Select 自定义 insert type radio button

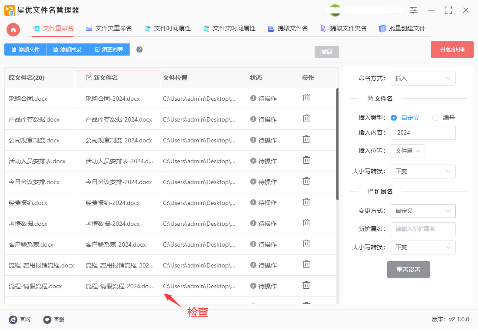click(x=394, y=118)
